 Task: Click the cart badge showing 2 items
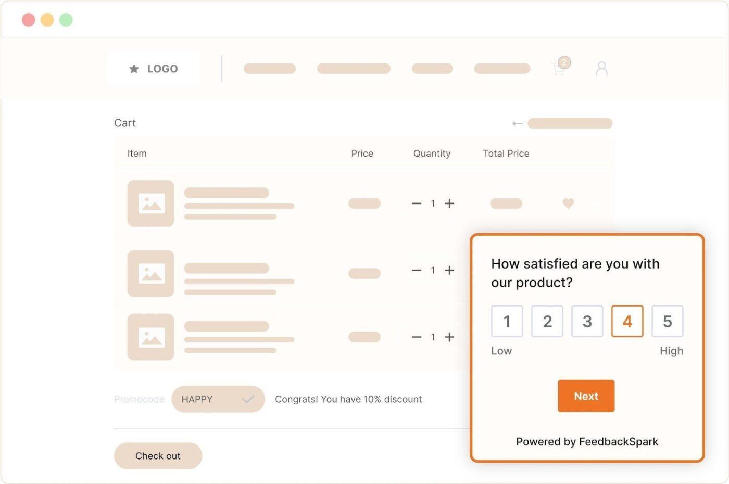pyautogui.click(x=564, y=62)
